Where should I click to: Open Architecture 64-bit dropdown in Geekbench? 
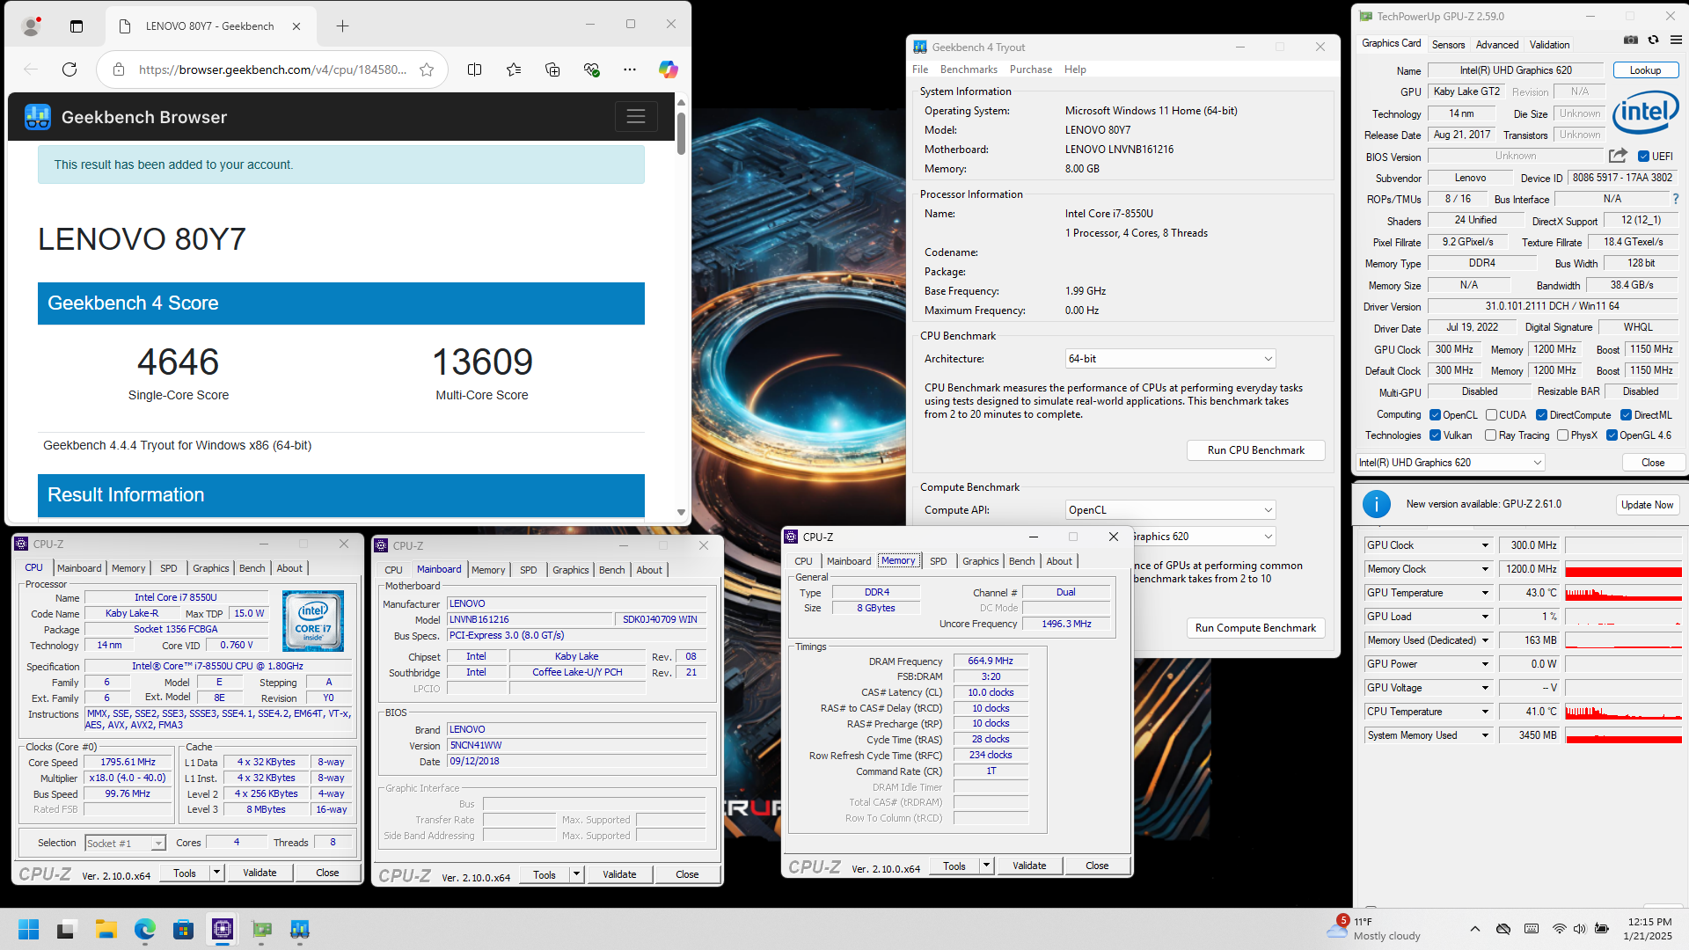(1170, 359)
